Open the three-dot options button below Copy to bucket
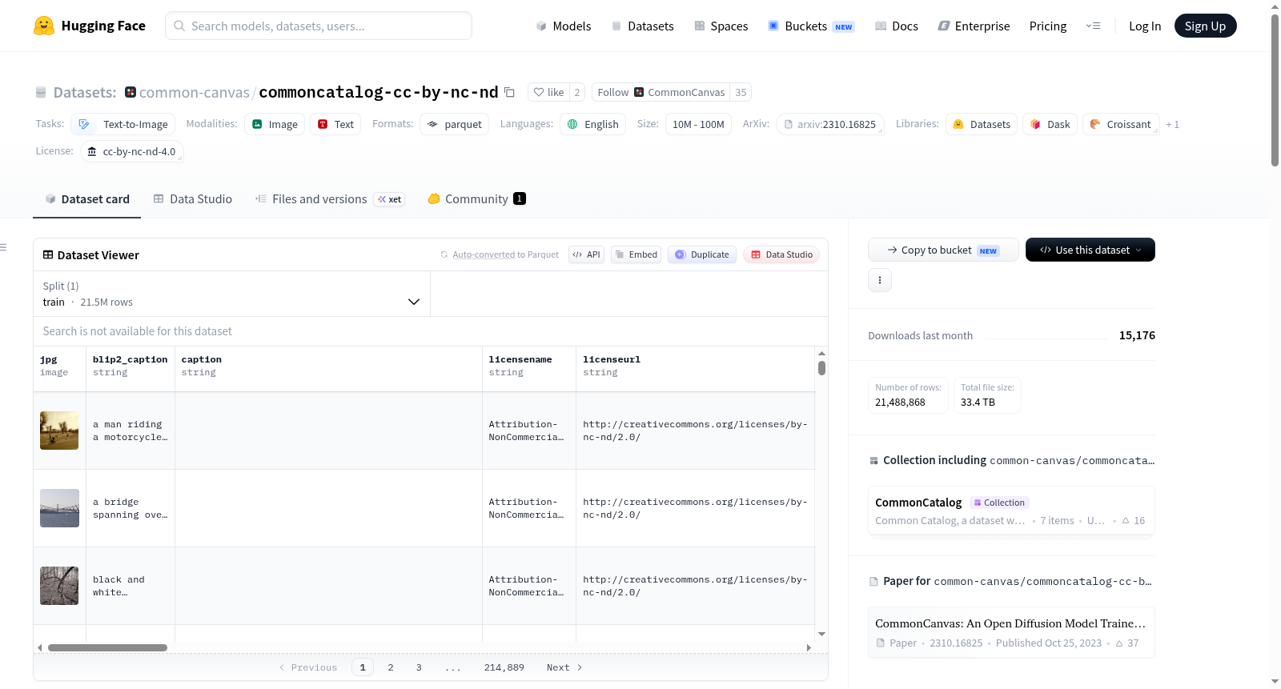 coord(880,280)
